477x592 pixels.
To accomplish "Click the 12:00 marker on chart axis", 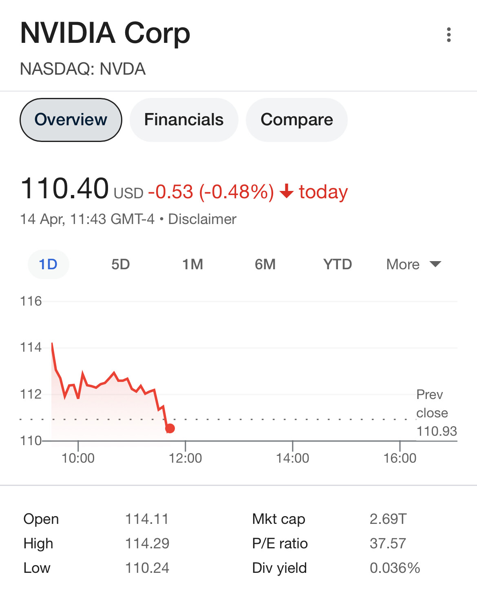I will [x=185, y=458].
